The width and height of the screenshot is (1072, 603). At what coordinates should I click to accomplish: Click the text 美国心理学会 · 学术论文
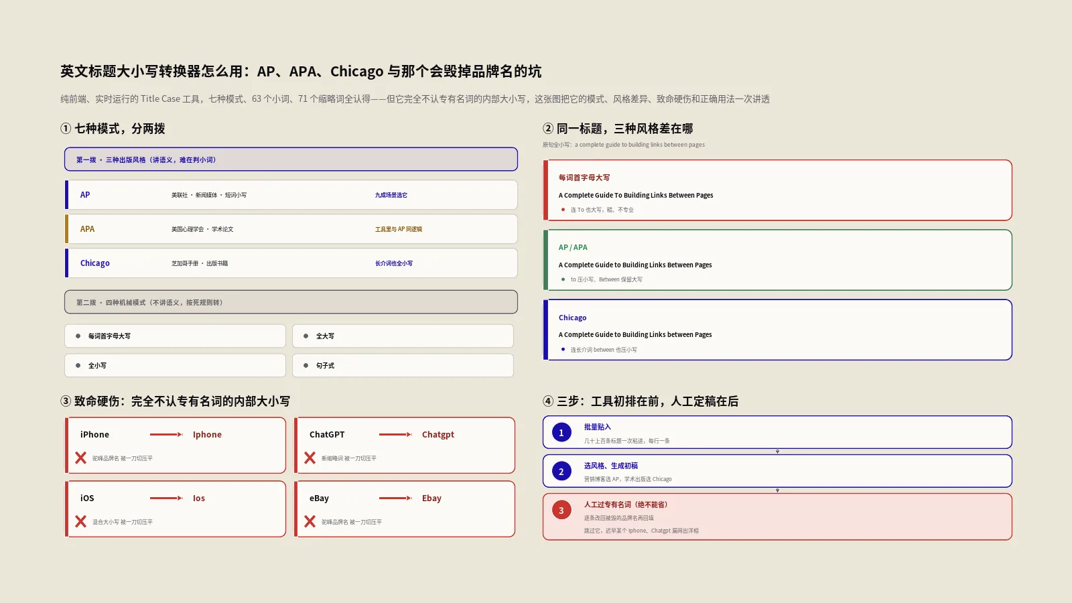[202, 230]
